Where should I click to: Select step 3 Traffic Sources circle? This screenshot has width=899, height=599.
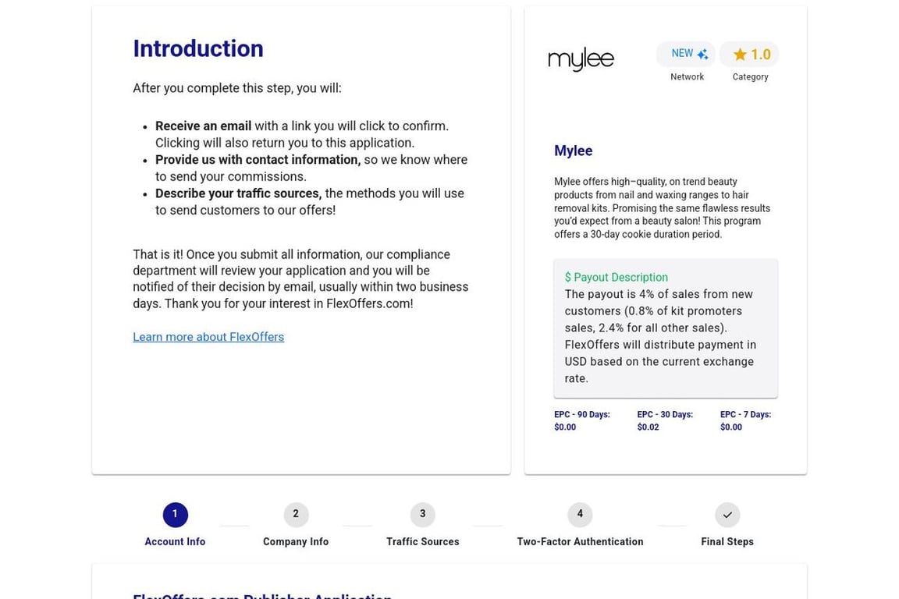(x=422, y=514)
